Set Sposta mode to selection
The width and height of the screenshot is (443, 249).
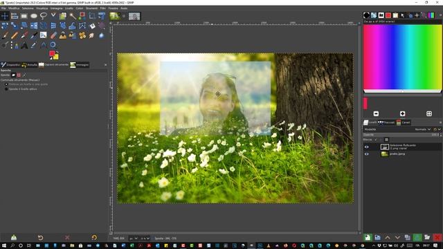coord(19,75)
